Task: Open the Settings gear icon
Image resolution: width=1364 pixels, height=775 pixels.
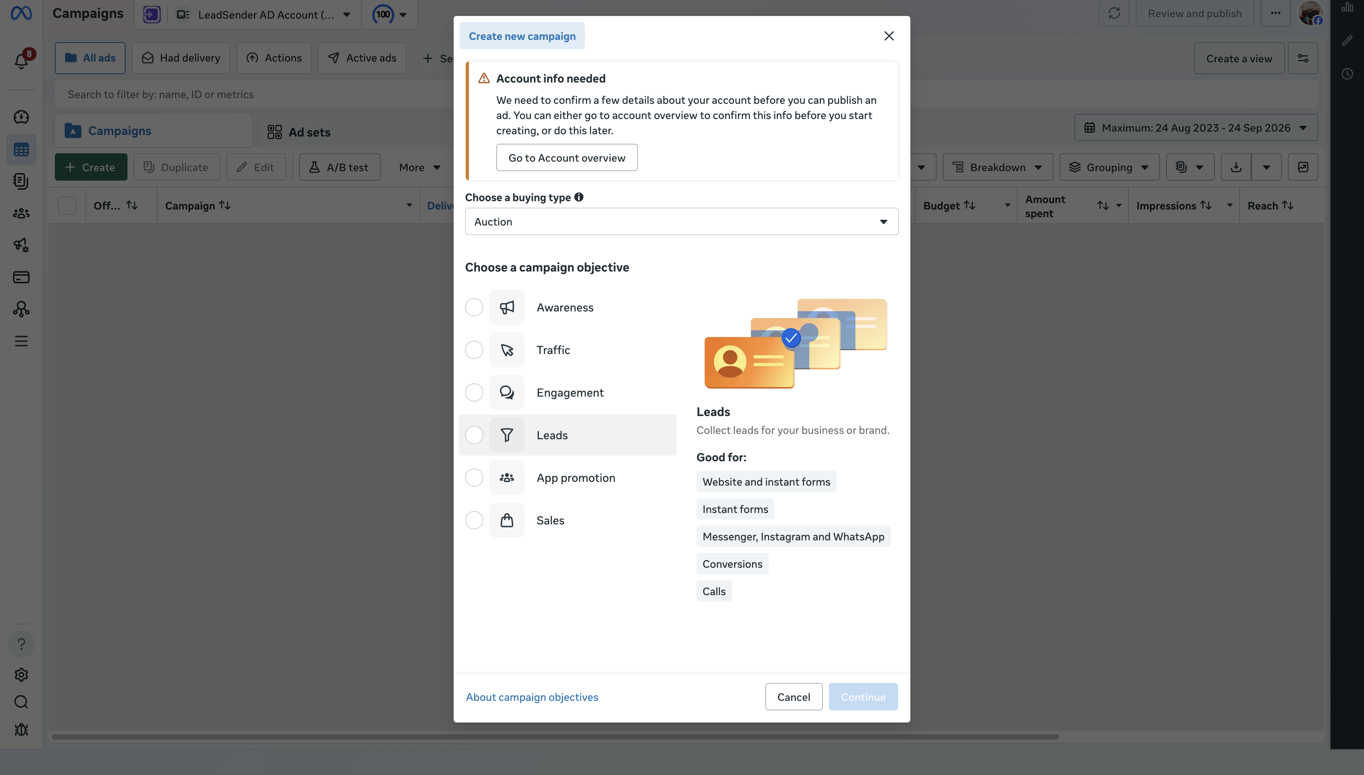Action: click(21, 674)
